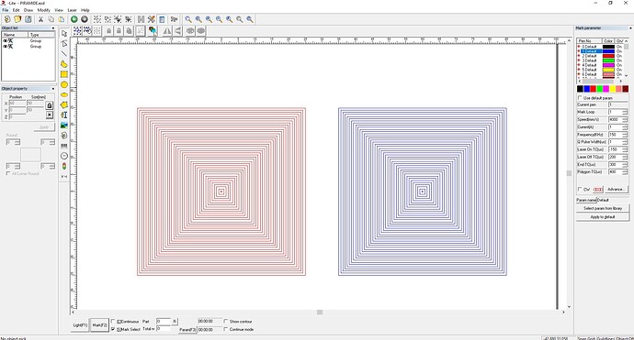Click Apply to default button
Image resolution: width=634 pixels, height=340 pixels.
[603, 216]
